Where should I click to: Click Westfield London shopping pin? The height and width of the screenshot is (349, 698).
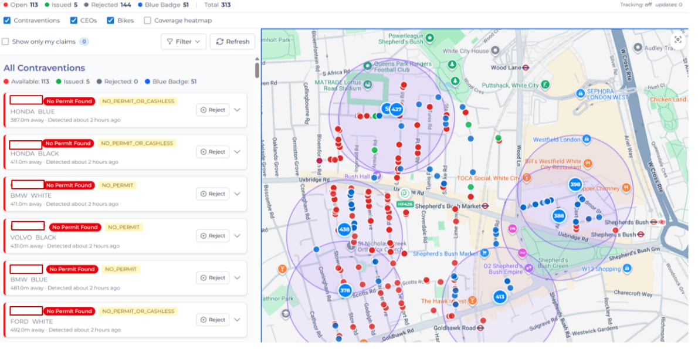tap(587, 140)
